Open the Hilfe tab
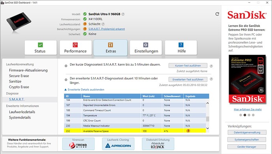 [x=181, y=48]
